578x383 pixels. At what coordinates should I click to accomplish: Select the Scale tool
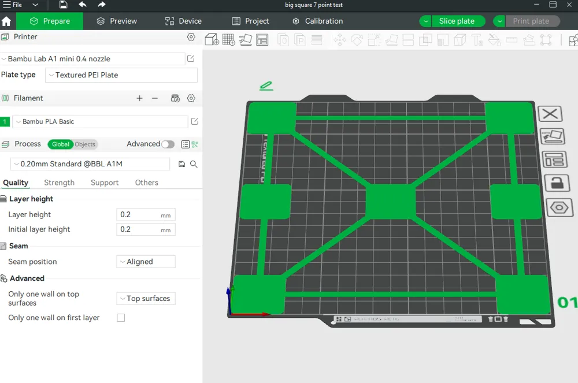pos(373,39)
